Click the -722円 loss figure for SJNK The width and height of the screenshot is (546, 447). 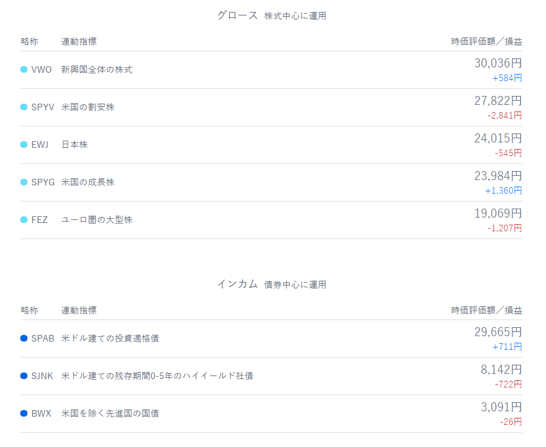508,384
